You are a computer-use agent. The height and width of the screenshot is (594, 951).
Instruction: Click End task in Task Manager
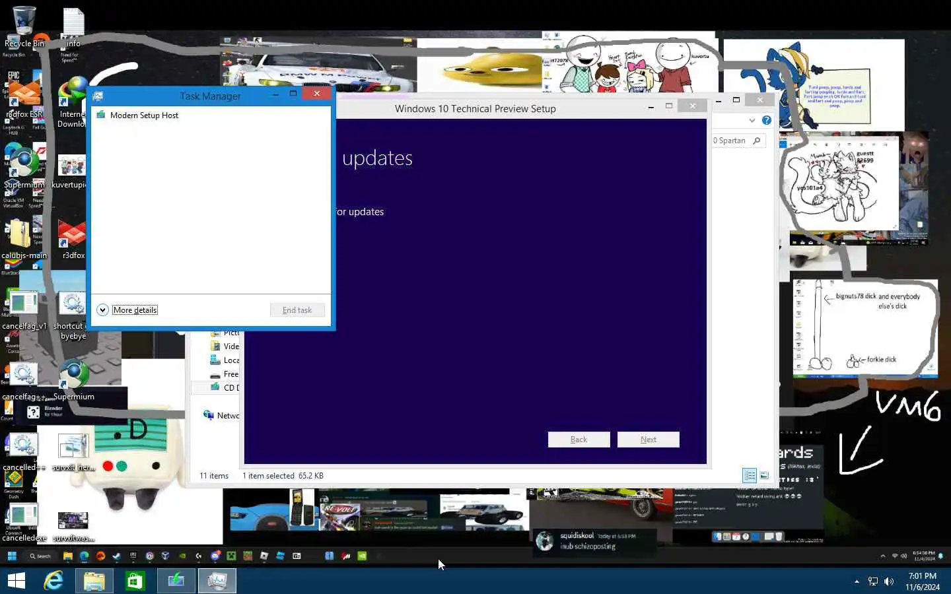(297, 310)
